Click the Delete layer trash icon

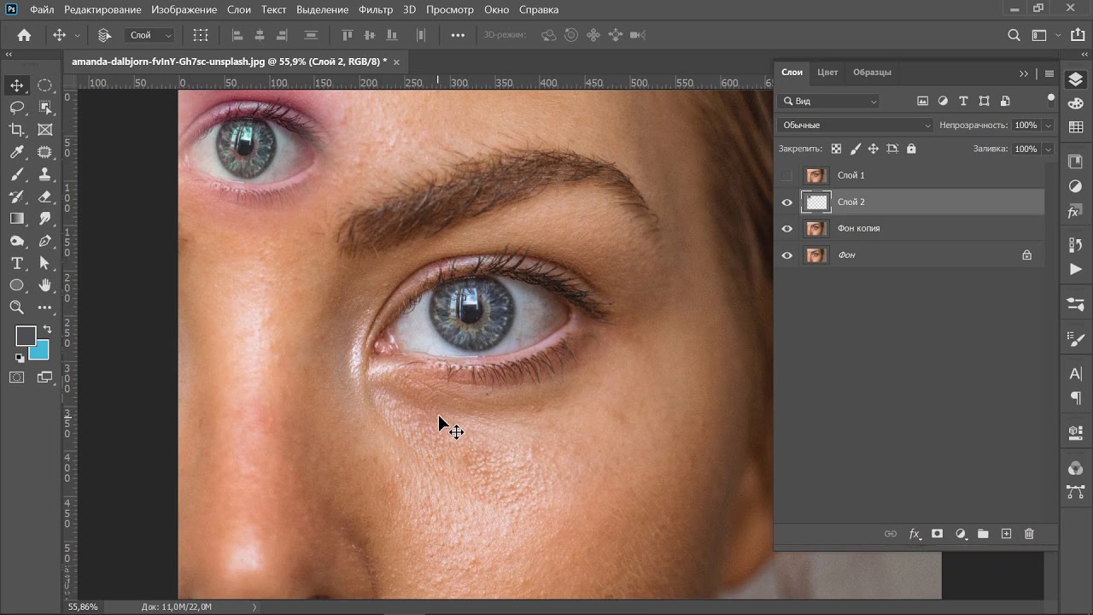click(1029, 534)
